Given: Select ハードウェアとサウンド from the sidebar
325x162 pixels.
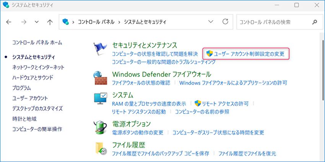Looking at the screenshot, I should pyautogui.click(x=32, y=77).
